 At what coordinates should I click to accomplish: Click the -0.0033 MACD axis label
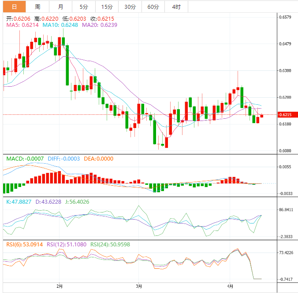[285, 194]
